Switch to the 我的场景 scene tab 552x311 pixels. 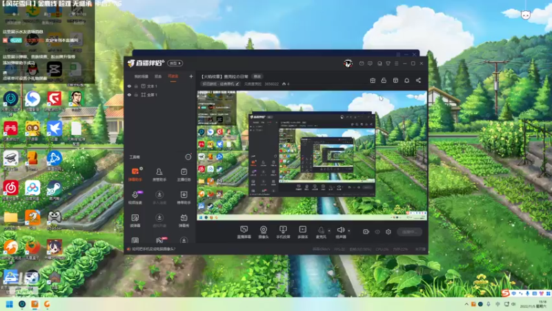click(141, 77)
